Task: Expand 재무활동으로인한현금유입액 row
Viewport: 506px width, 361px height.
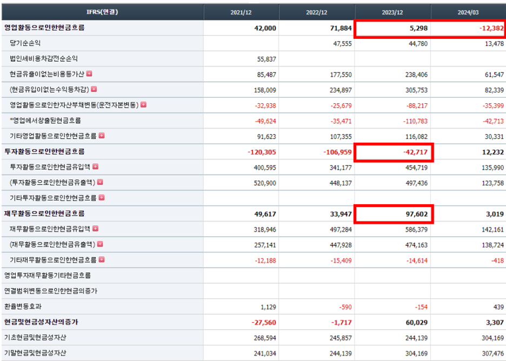Action: [96, 229]
